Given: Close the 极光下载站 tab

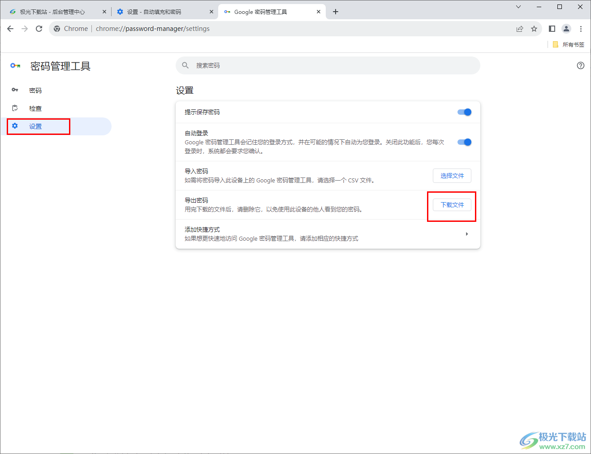Looking at the screenshot, I should [x=104, y=12].
